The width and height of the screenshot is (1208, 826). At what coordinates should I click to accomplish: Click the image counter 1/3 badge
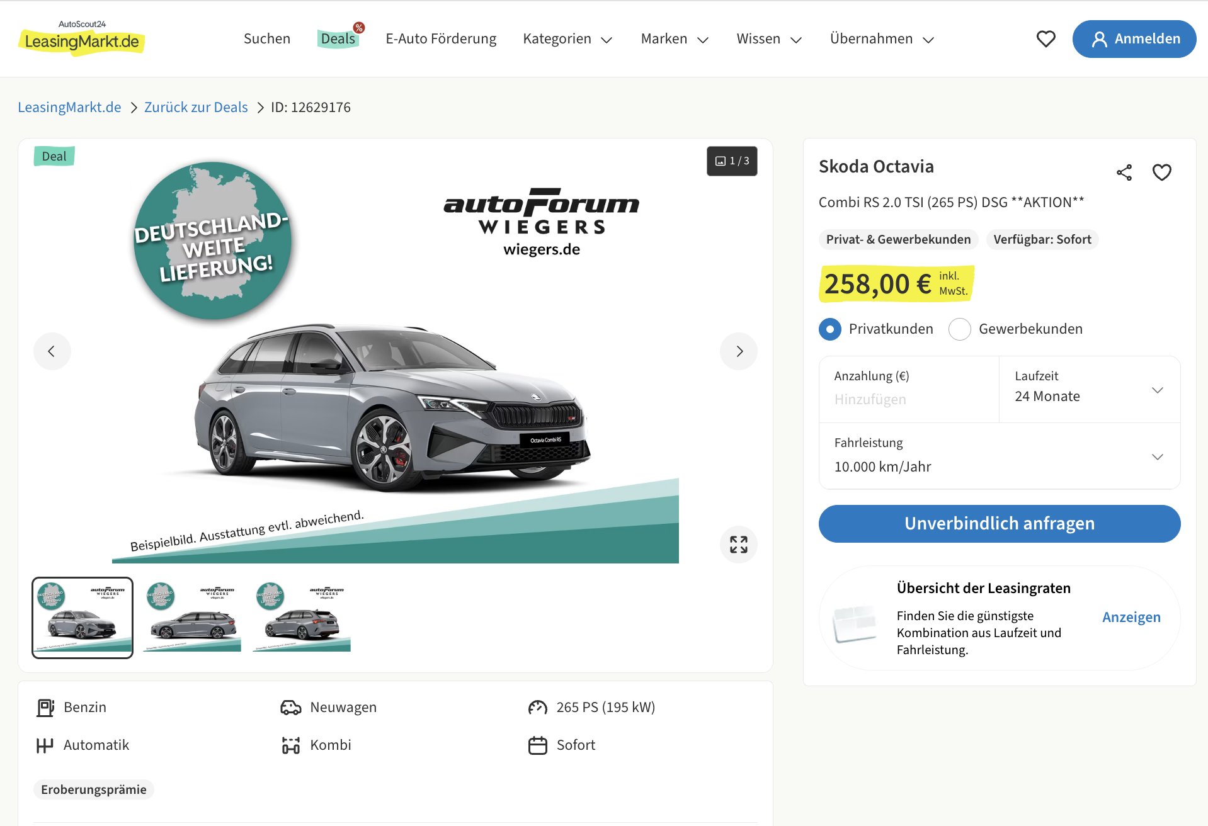[732, 161]
